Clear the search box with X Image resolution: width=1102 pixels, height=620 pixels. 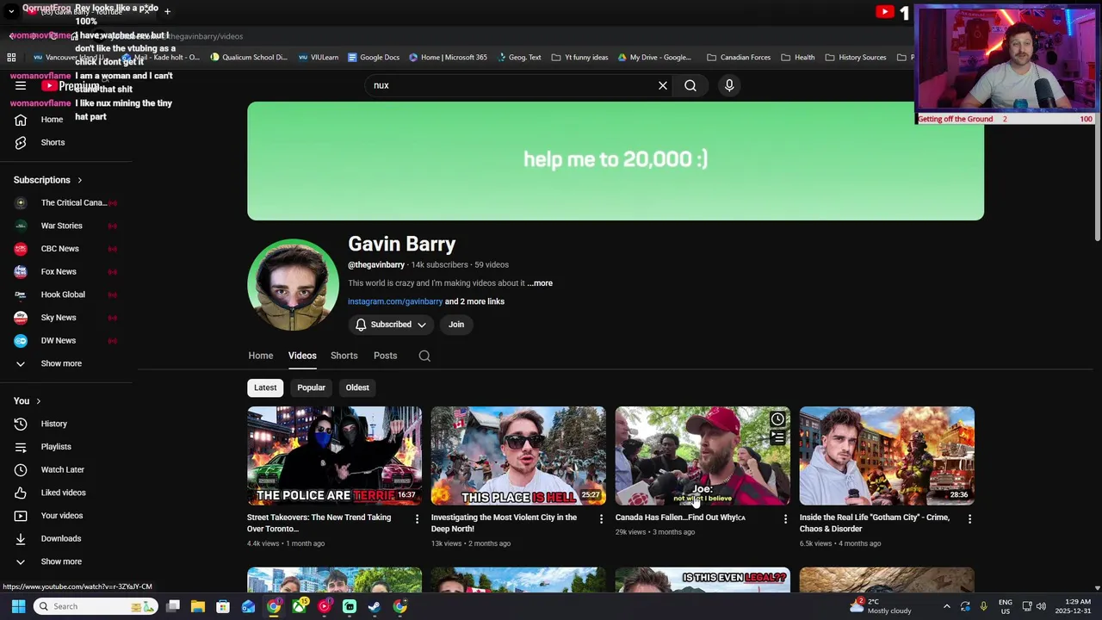tap(663, 85)
